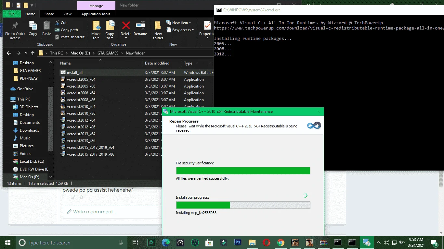Viewport: 444px width, 249px height.
Task: Click the Rename ribbon icon
Action: (140, 29)
